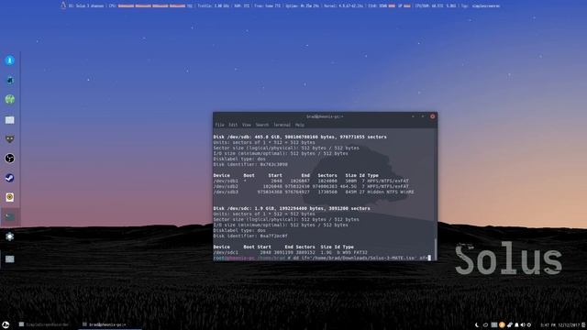Open the settings gear icon in the dock

tap(10, 236)
